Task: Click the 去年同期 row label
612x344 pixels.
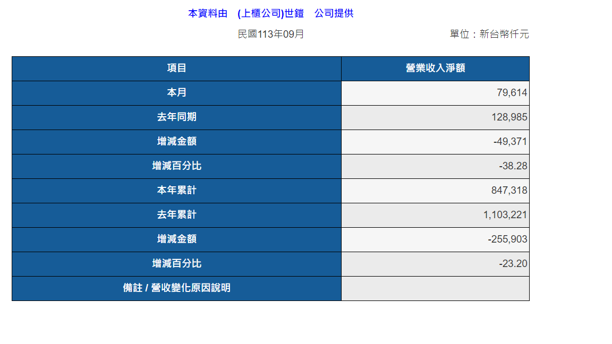Action: click(176, 117)
